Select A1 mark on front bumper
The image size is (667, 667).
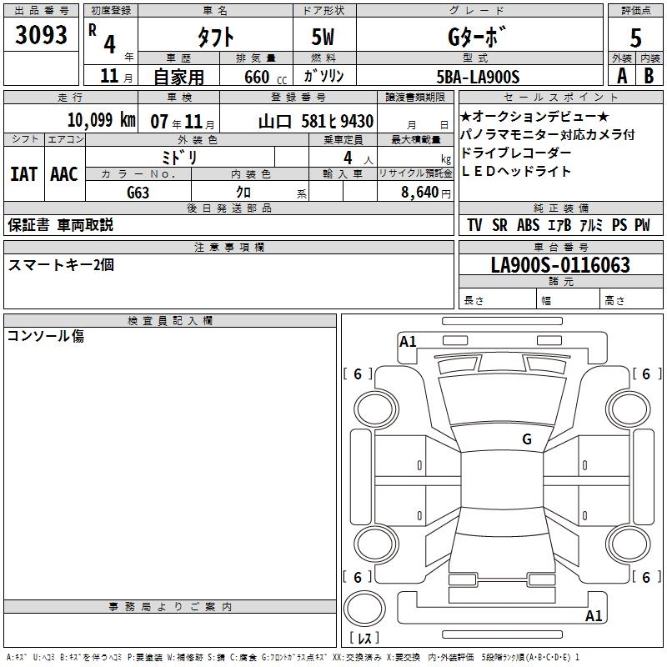tap(408, 342)
